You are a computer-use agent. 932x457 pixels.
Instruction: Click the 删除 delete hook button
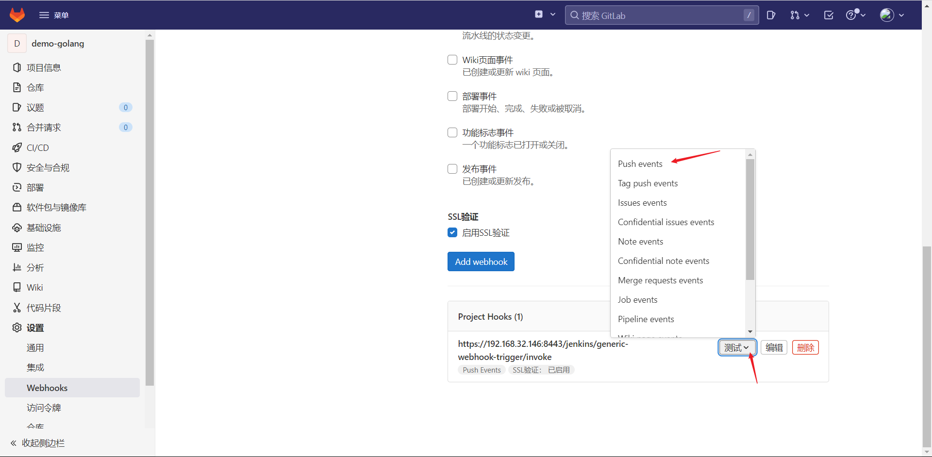805,347
